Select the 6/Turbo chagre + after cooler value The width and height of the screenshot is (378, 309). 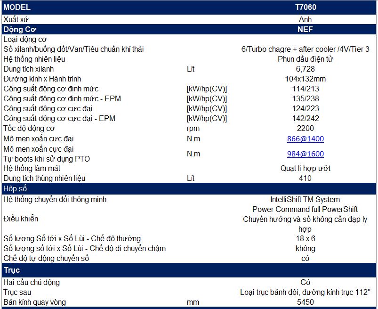305,49
